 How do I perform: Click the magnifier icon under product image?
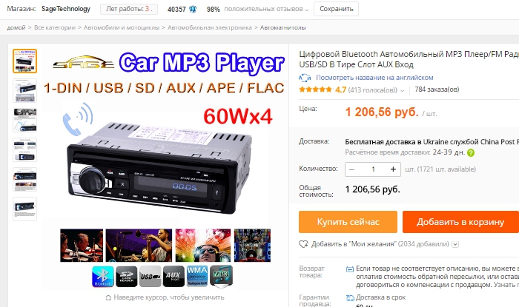coord(108,298)
